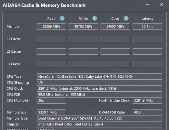Click the North Bridge Clock label
This screenshot has width=169, height=130.
click(x=114, y=100)
